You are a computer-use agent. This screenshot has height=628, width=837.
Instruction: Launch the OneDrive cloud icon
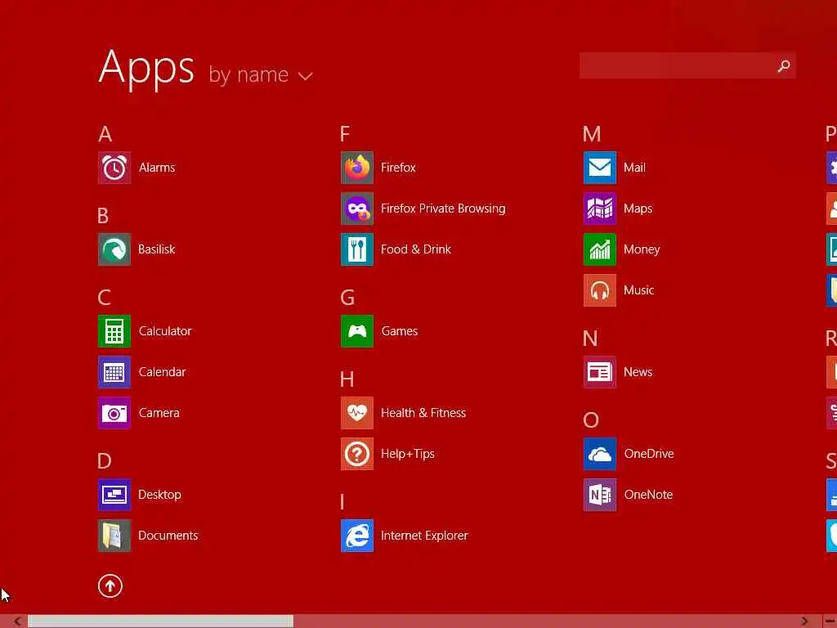pyautogui.click(x=600, y=454)
